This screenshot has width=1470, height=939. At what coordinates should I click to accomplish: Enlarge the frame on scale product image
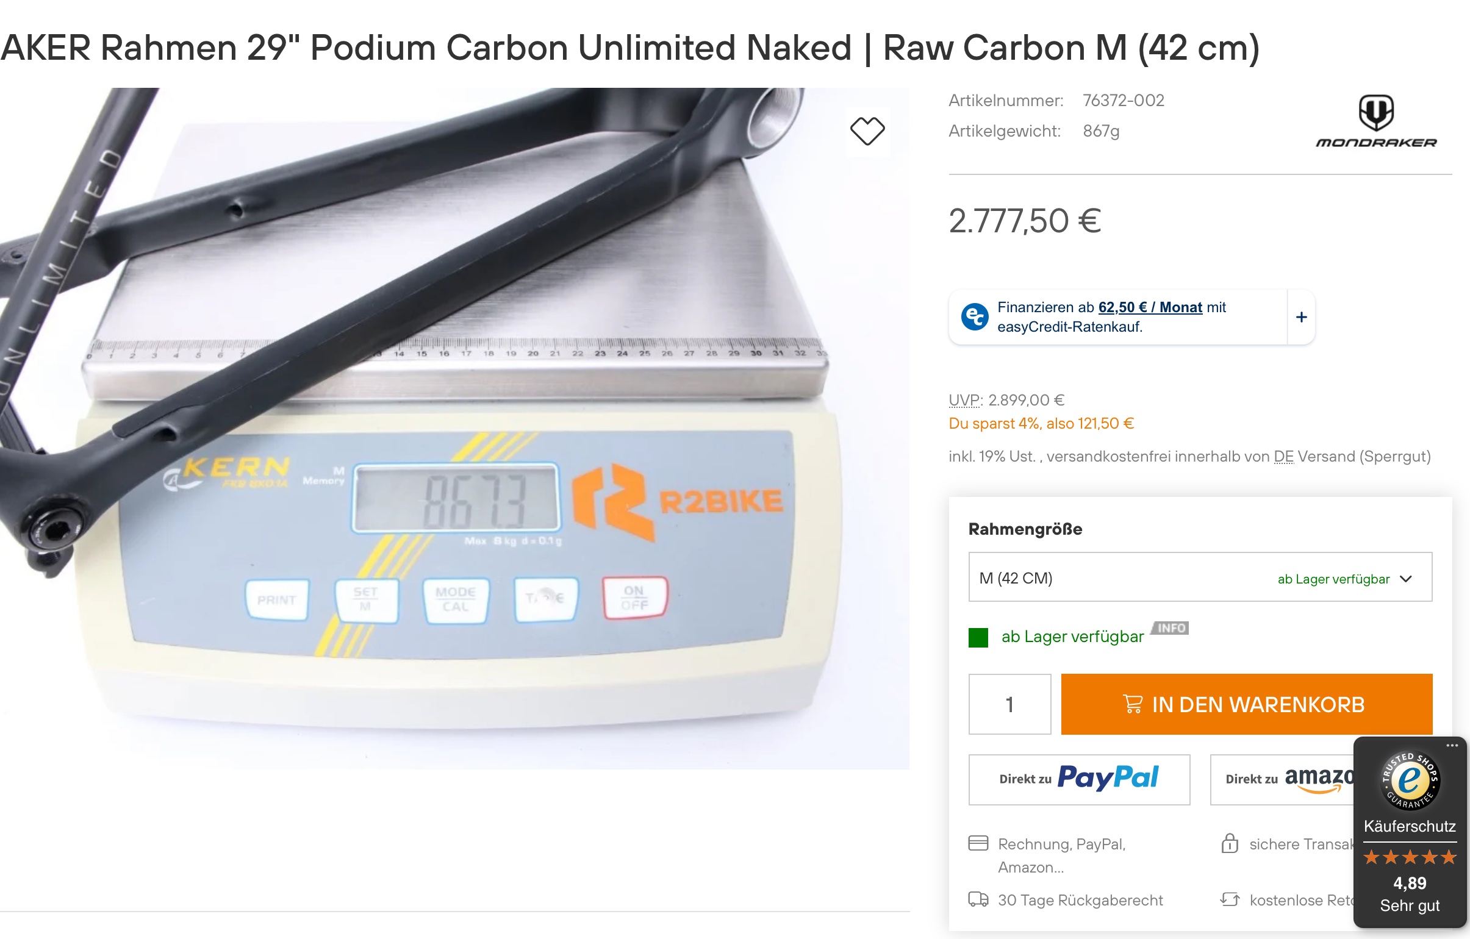[x=454, y=427]
